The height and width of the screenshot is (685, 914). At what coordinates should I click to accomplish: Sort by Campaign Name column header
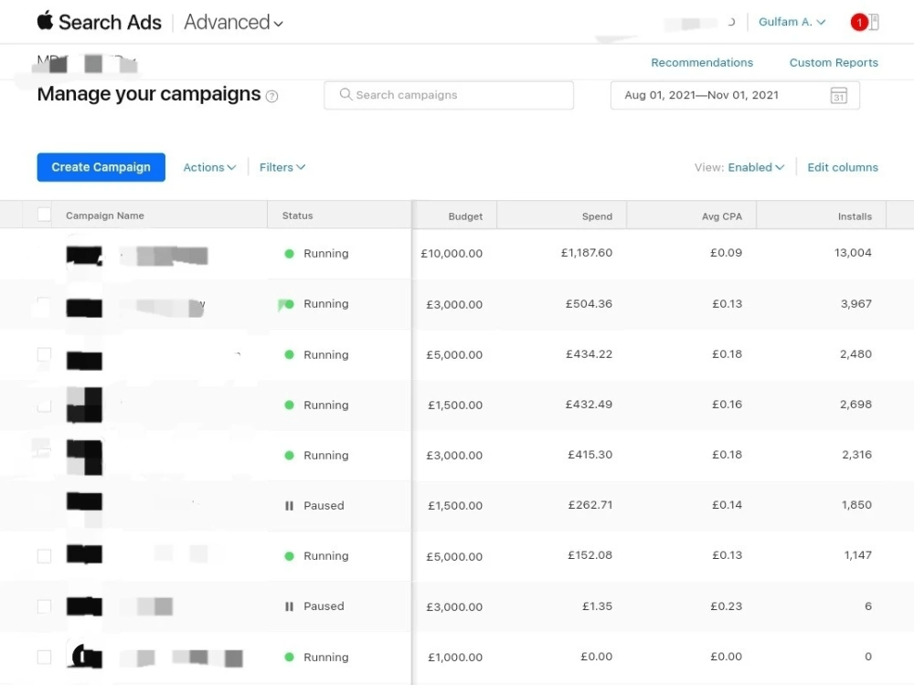click(x=105, y=216)
